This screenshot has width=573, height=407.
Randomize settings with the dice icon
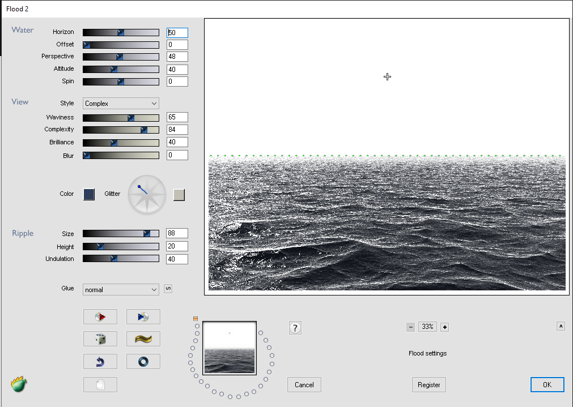coord(100,339)
